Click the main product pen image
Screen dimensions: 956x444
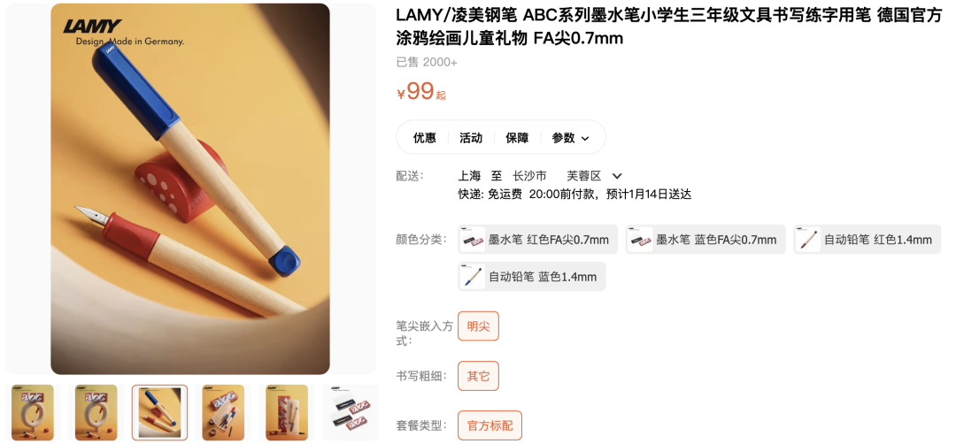190,188
